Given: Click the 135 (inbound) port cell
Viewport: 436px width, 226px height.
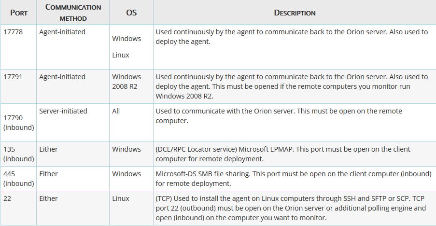Looking at the screenshot, I should click(19, 154).
